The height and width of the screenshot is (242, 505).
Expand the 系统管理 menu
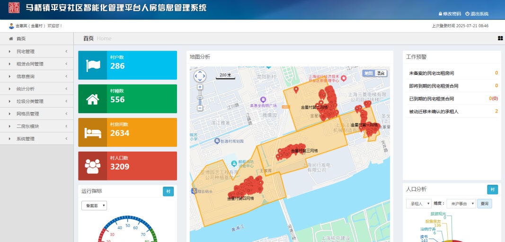click(37, 139)
